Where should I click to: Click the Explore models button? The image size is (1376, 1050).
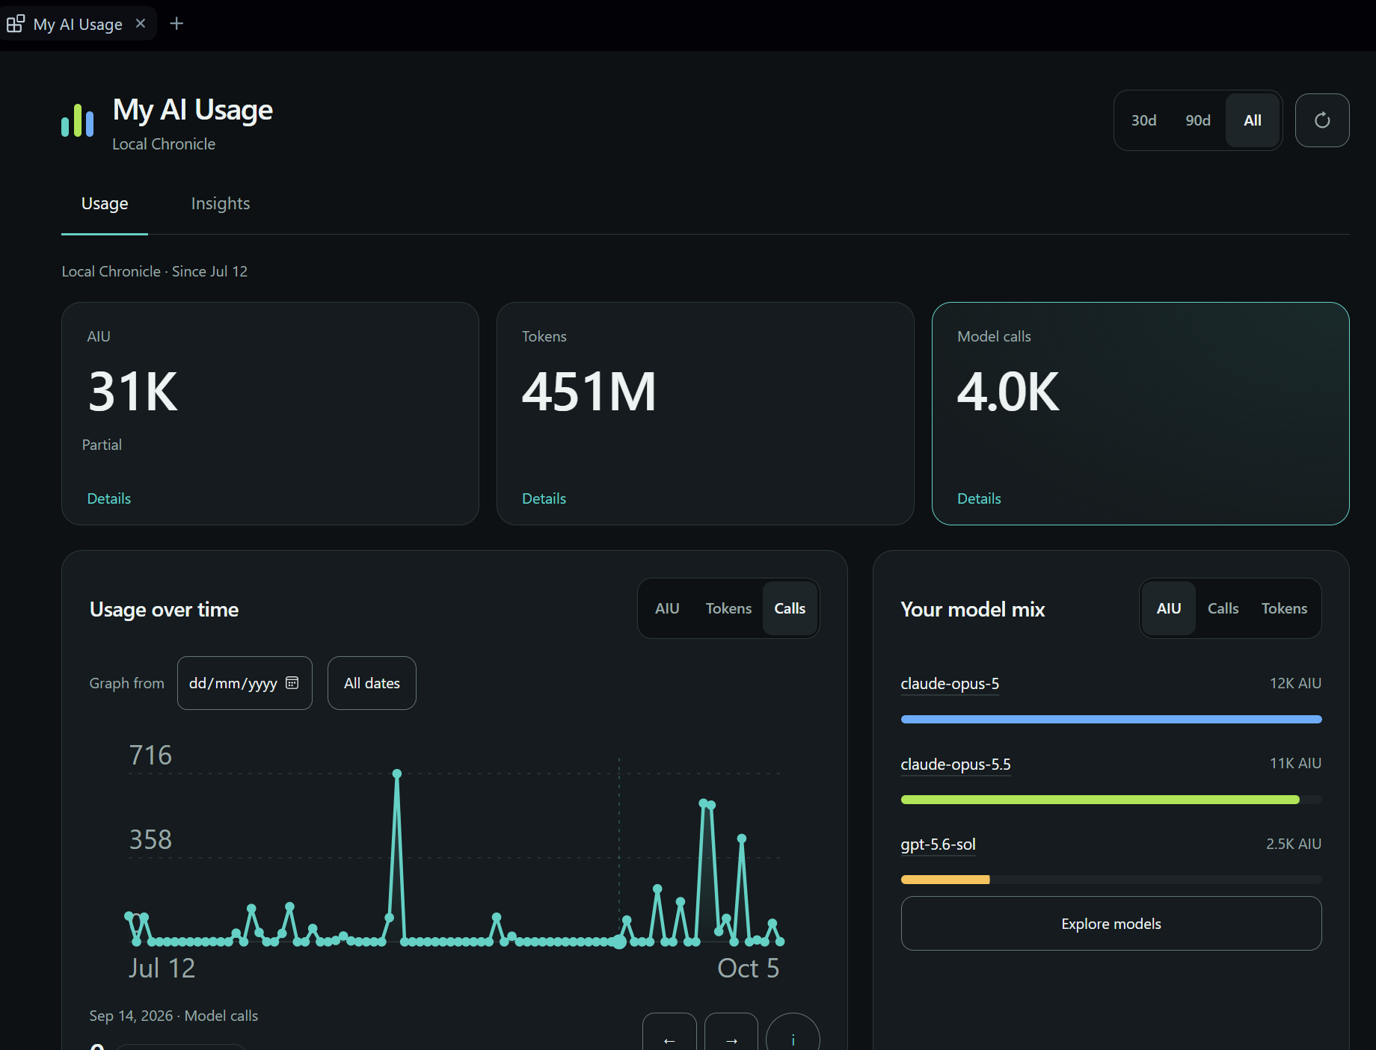[x=1111, y=924]
